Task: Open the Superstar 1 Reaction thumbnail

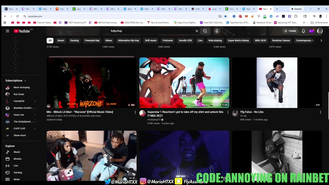Action: point(184,82)
